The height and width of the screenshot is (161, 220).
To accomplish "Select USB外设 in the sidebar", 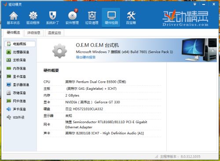I will tap(18, 117).
